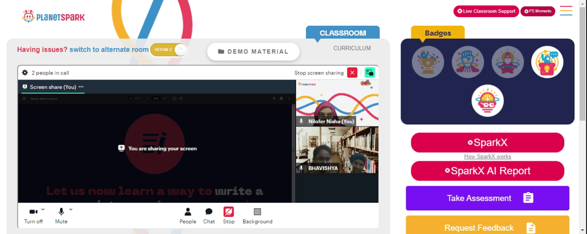
Task: Click the red Stop sharing icon
Action: tap(229, 212)
